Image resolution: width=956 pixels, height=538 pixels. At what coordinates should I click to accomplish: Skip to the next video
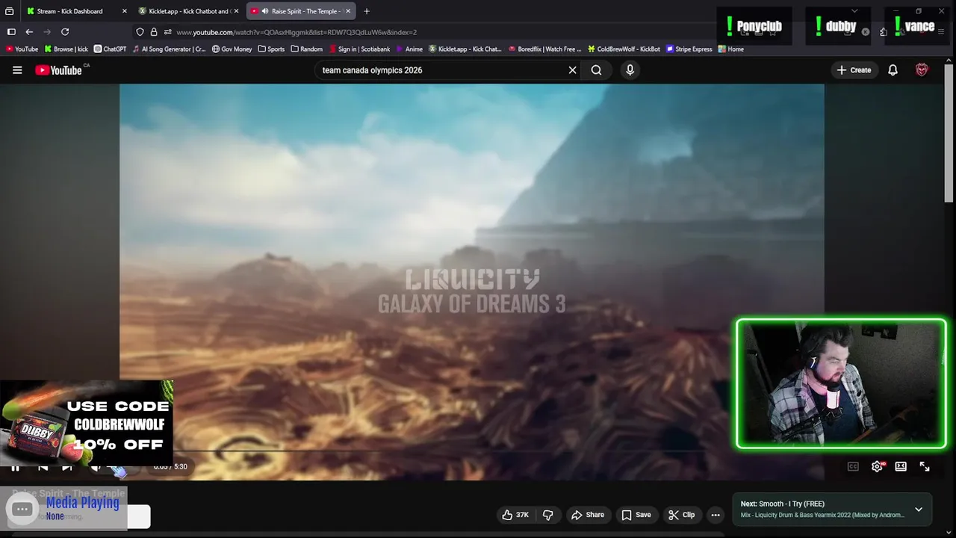tap(67, 467)
